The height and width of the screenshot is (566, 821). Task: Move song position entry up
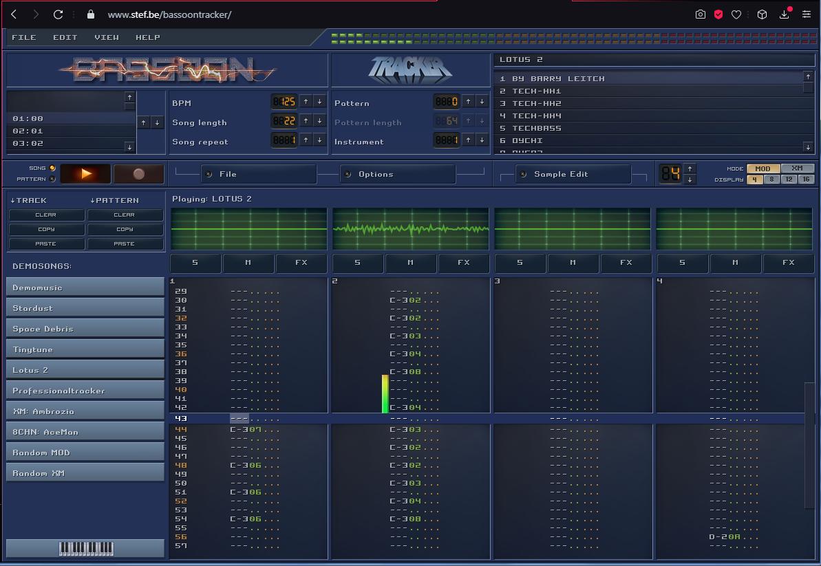tap(143, 122)
